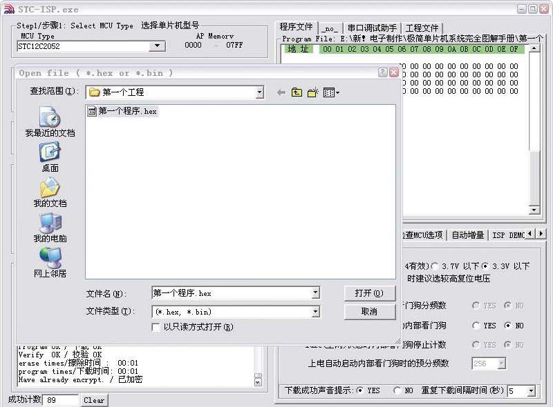553x407 pixels.
Task: Go to 桌面 in the places bar
Action: (50, 157)
